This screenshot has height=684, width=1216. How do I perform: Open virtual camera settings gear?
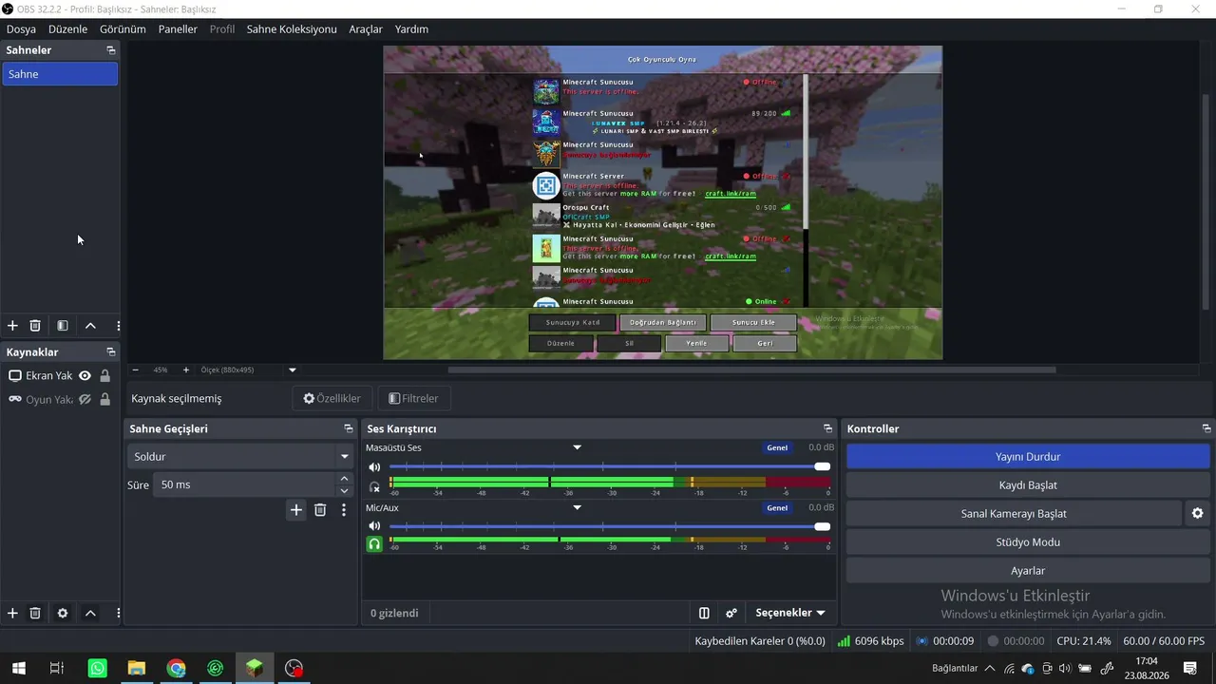(1198, 514)
